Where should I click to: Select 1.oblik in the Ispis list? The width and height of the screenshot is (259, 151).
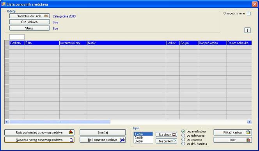[144, 134]
